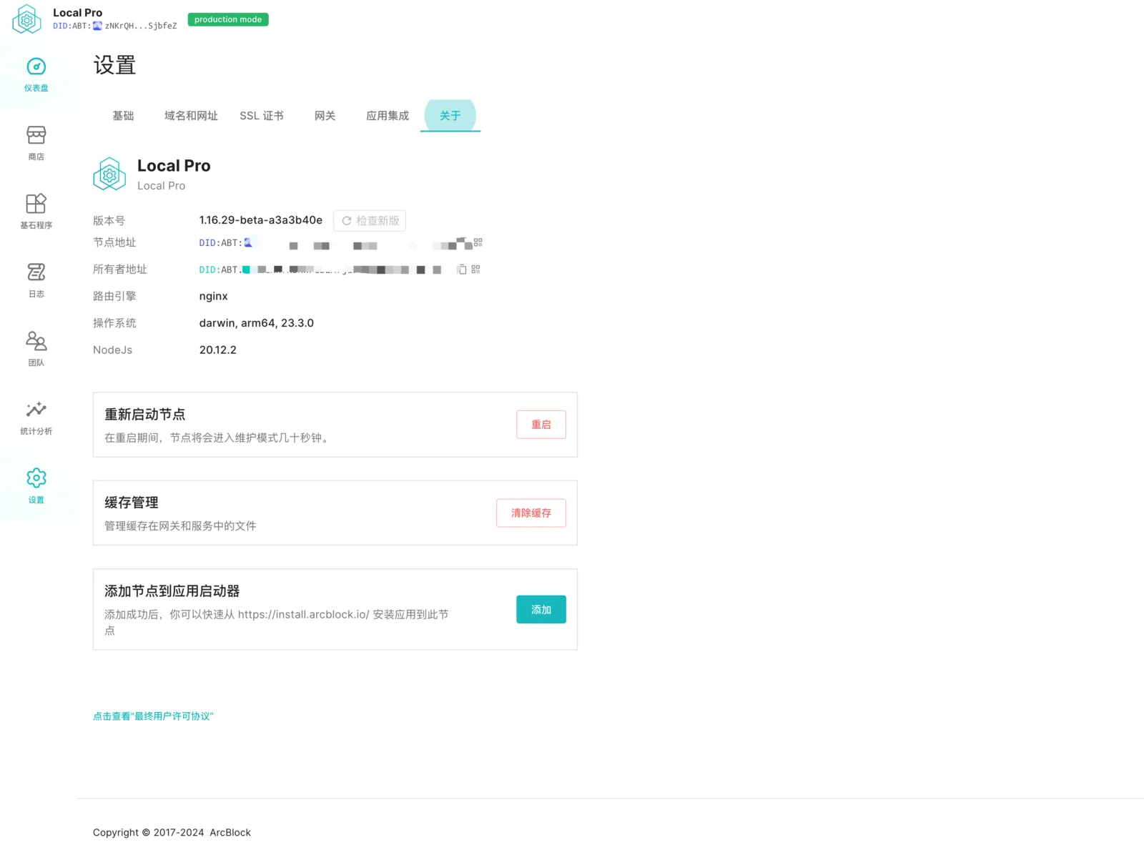Copy the 所有者地址 DID address
This screenshot has width=1144, height=850.
[x=463, y=270]
